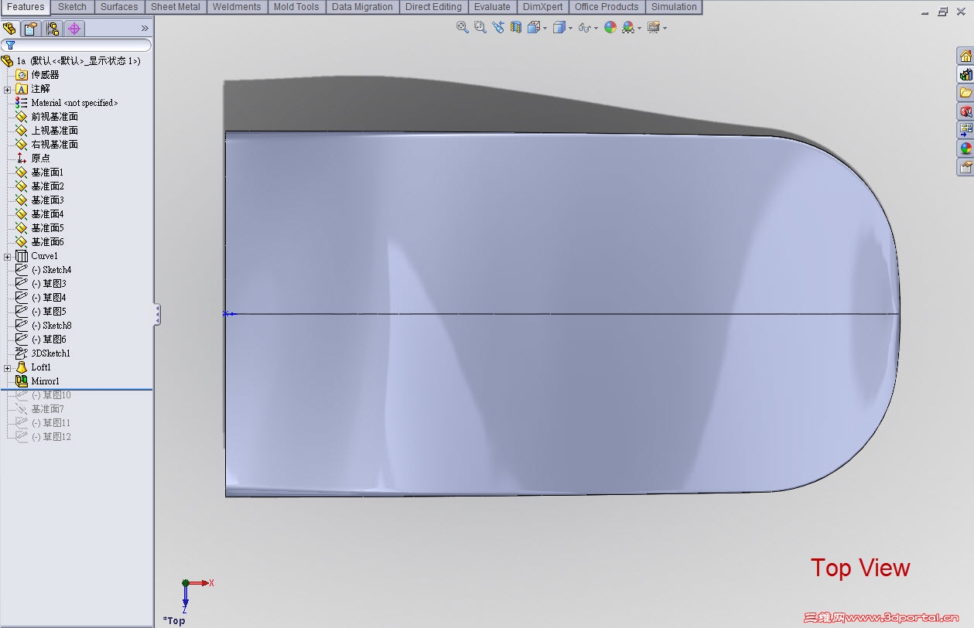Expand the Loft1 feature node
Viewport: 974px width, 628px height.
7,367
